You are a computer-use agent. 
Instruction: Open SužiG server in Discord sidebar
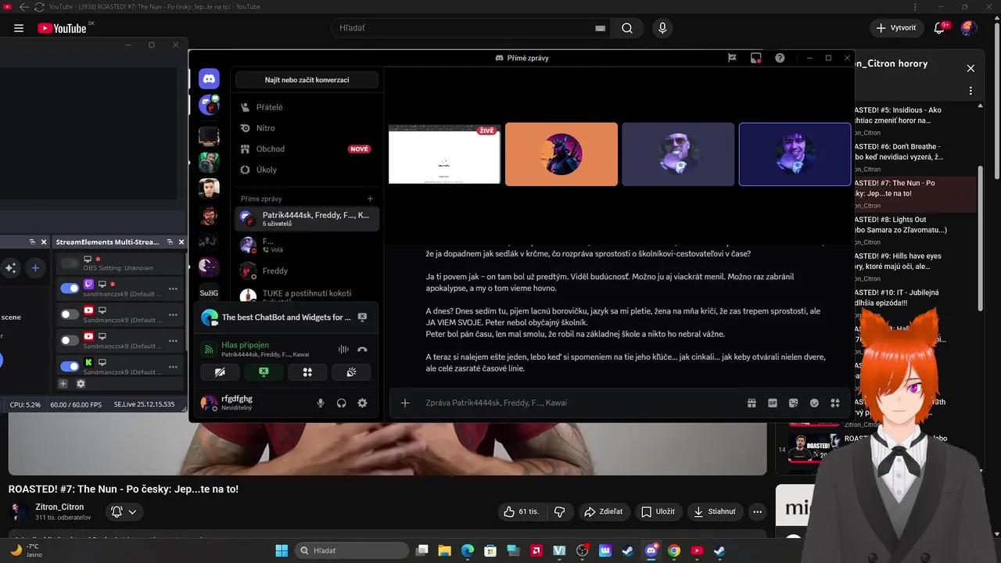[x=209, y=293]
